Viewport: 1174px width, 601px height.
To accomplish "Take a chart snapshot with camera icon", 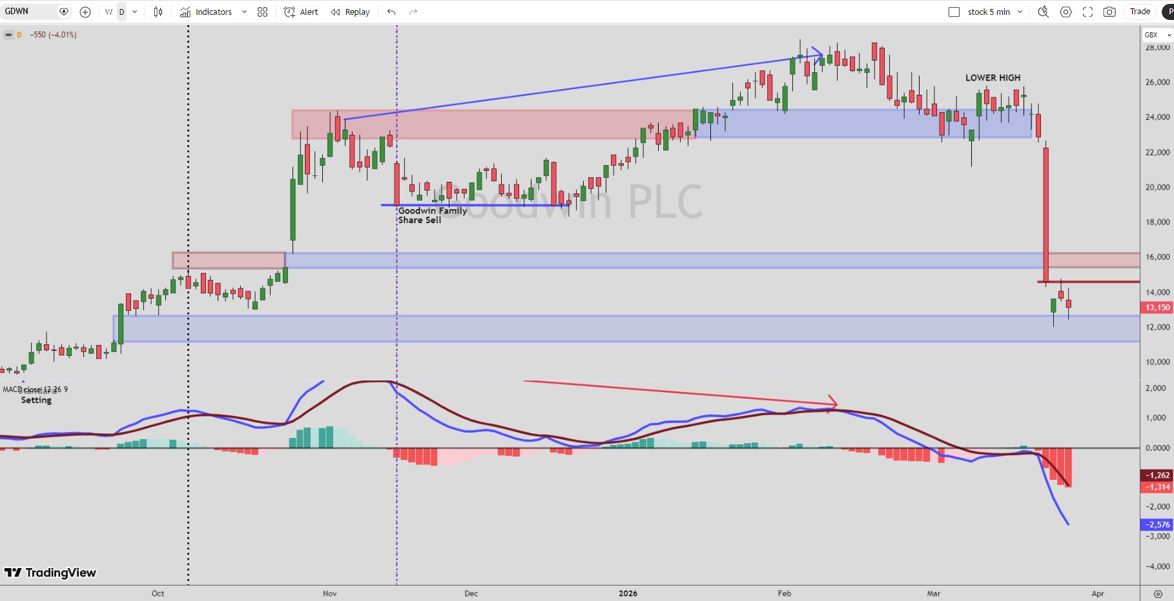I will (1109, 12).
